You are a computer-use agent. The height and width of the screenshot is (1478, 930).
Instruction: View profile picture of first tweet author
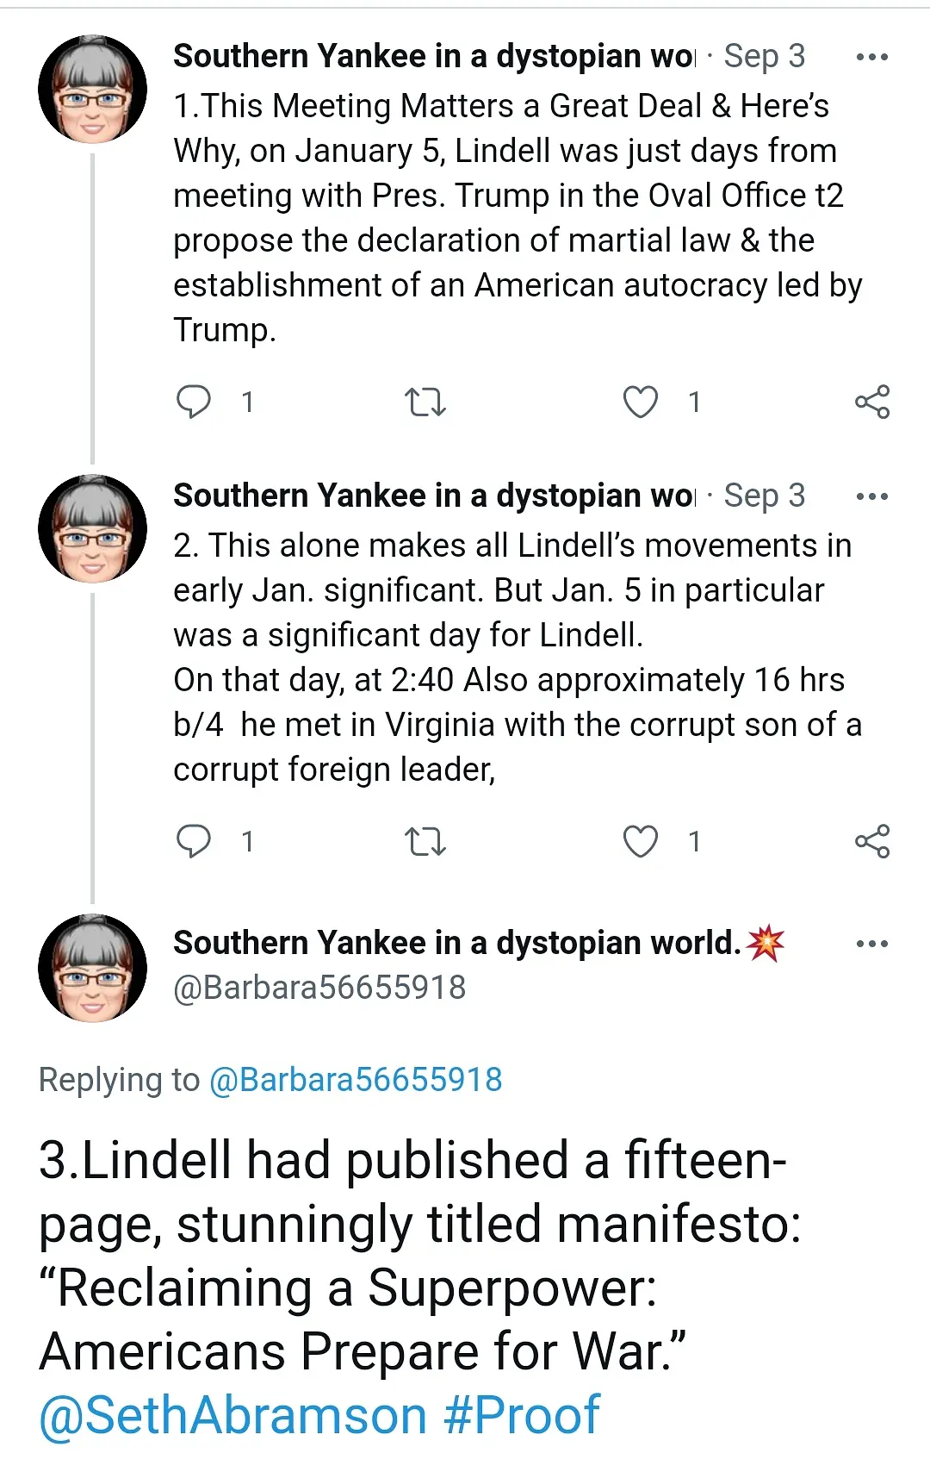click(93, 89)
